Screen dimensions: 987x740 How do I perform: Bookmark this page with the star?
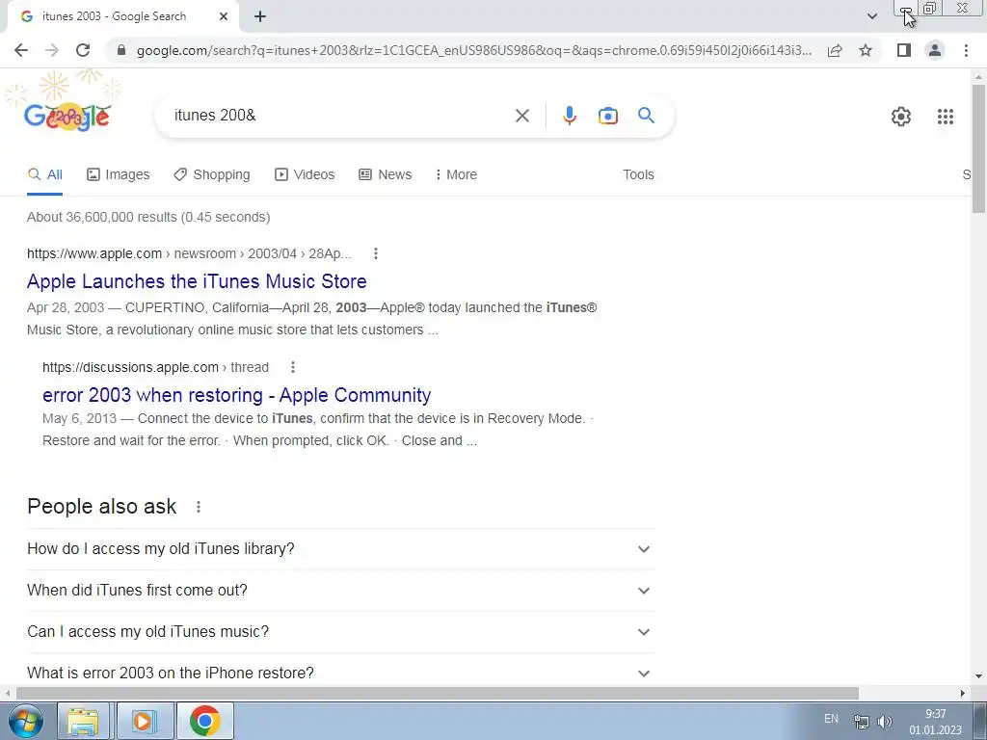[x=866, y=50]
